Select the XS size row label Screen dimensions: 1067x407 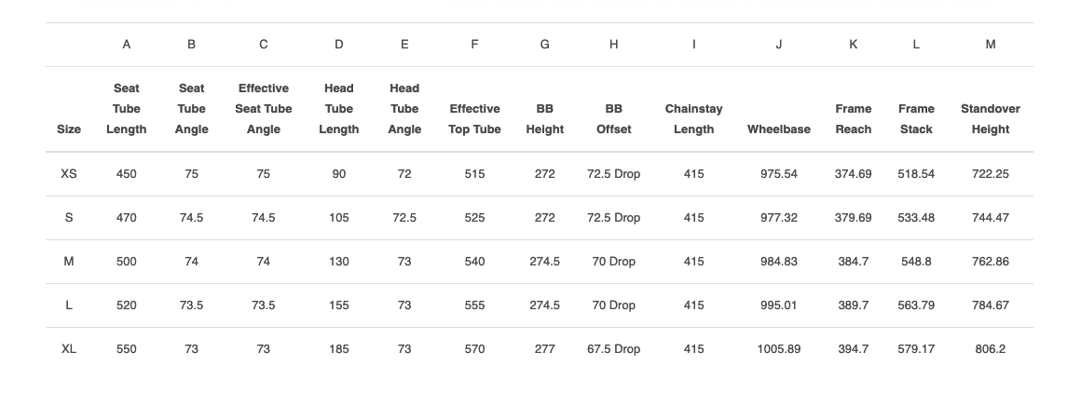pyautogui.click(x=69, y=174)
